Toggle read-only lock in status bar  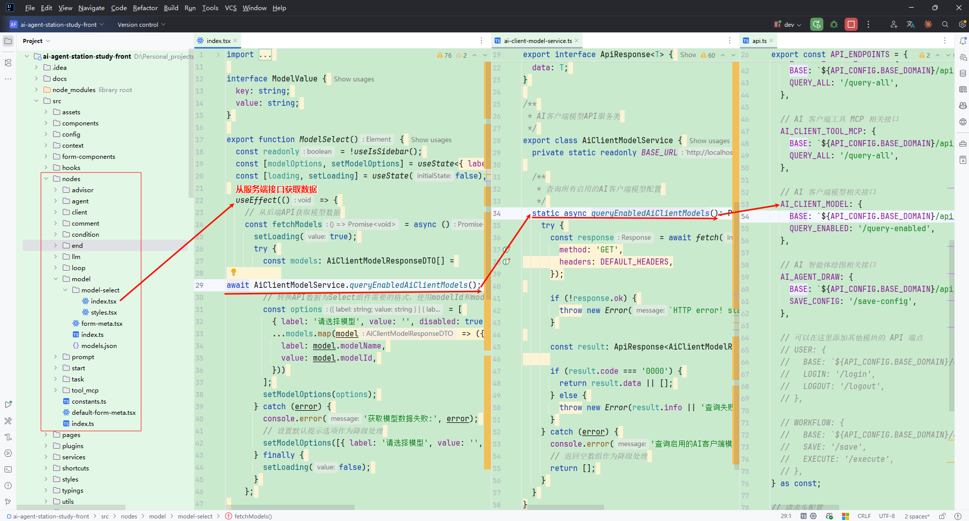[942, 516]
